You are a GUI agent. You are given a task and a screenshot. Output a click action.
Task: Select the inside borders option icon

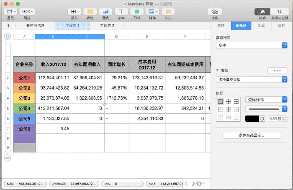pyautogui.click(x=229, y=101)
